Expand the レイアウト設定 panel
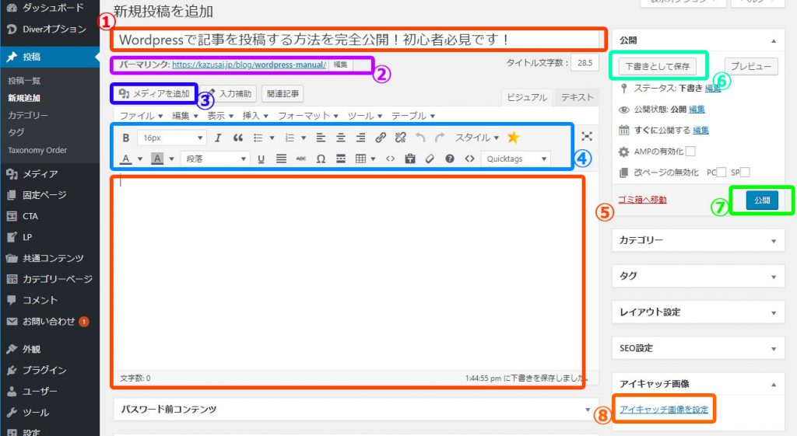This screenshot has height=436, width=797. coord(698,312)
